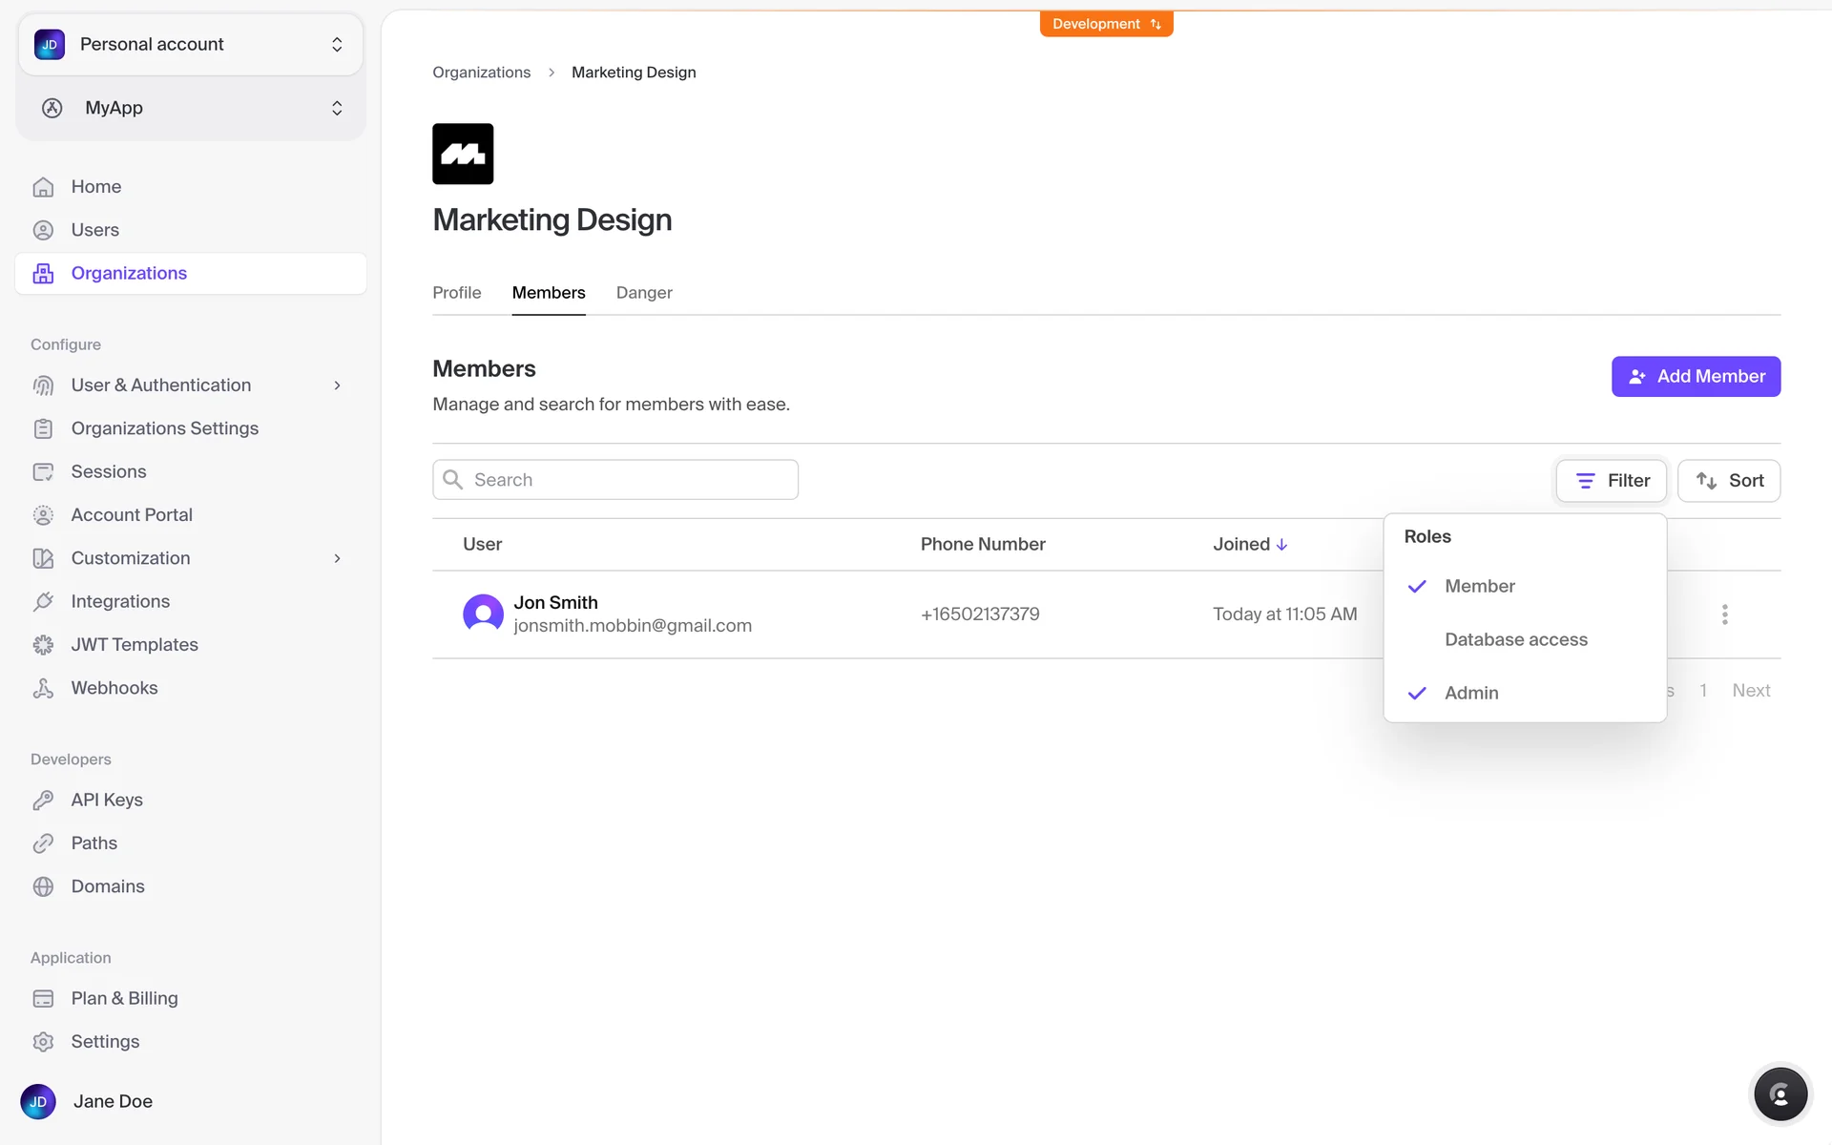Go to Organizations breadcrumb link
The height and width of the screenshot is (1145, 1832).
pos(481,73)
